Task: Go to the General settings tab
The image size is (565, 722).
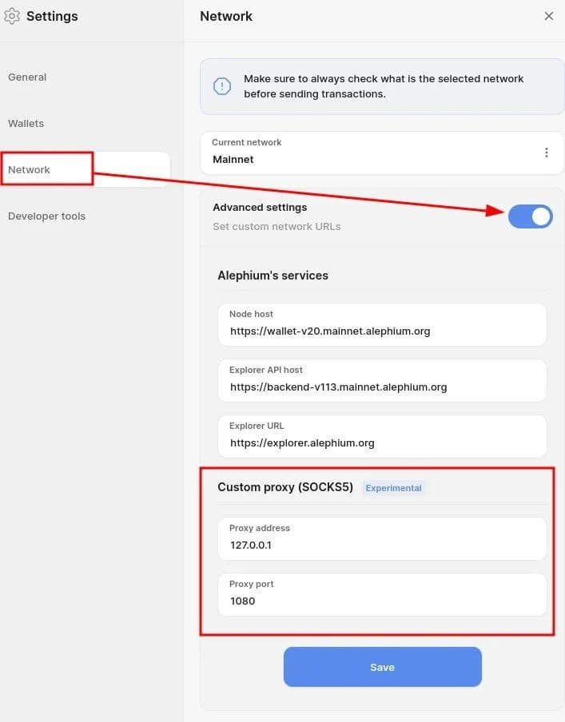Action: tap(27, 77)
